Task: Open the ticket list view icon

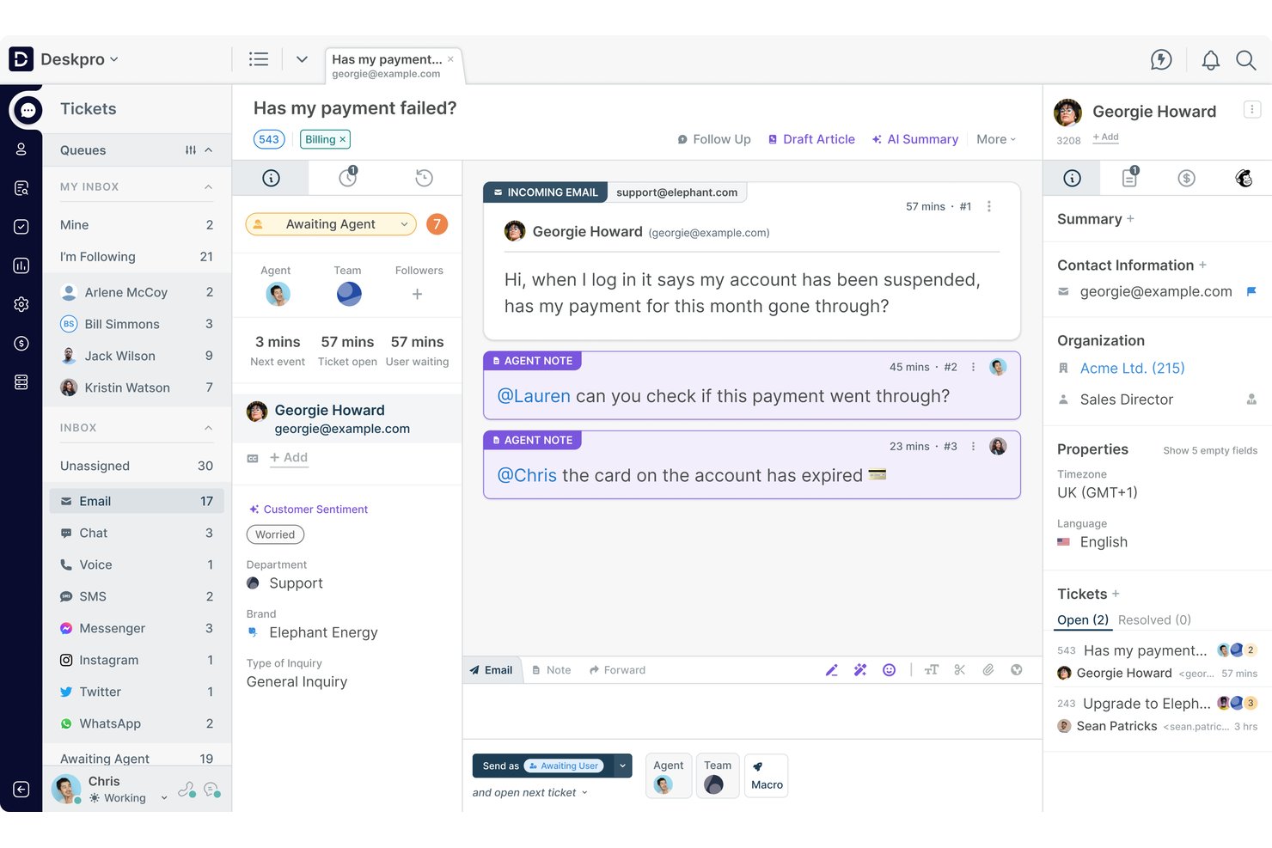Action: pyautogui.click(x=259, y=59)
